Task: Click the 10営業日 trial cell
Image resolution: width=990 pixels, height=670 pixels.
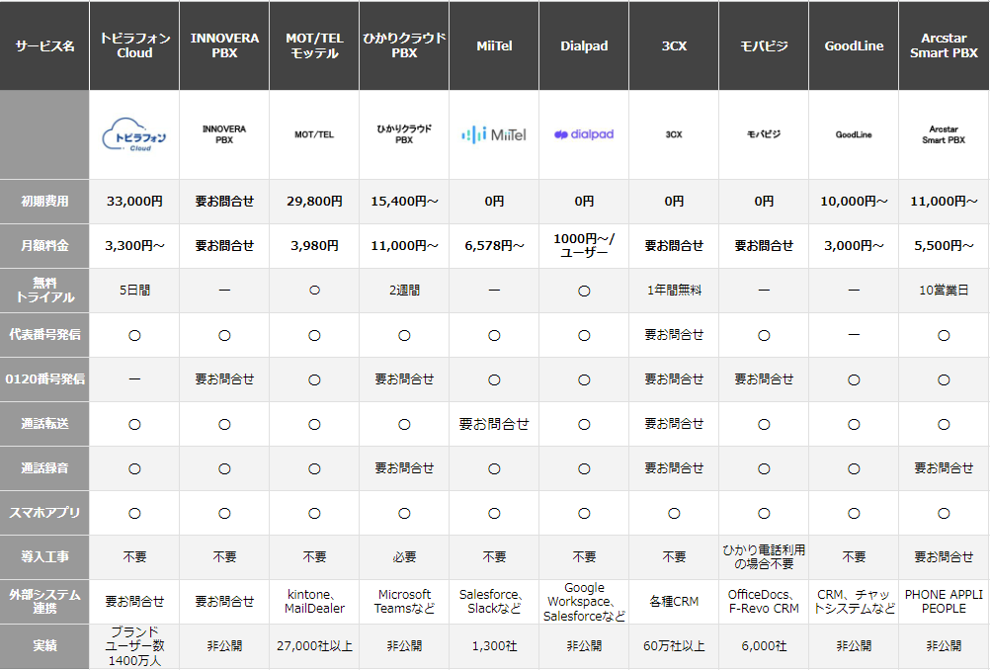Action: (x=944, y=291)
